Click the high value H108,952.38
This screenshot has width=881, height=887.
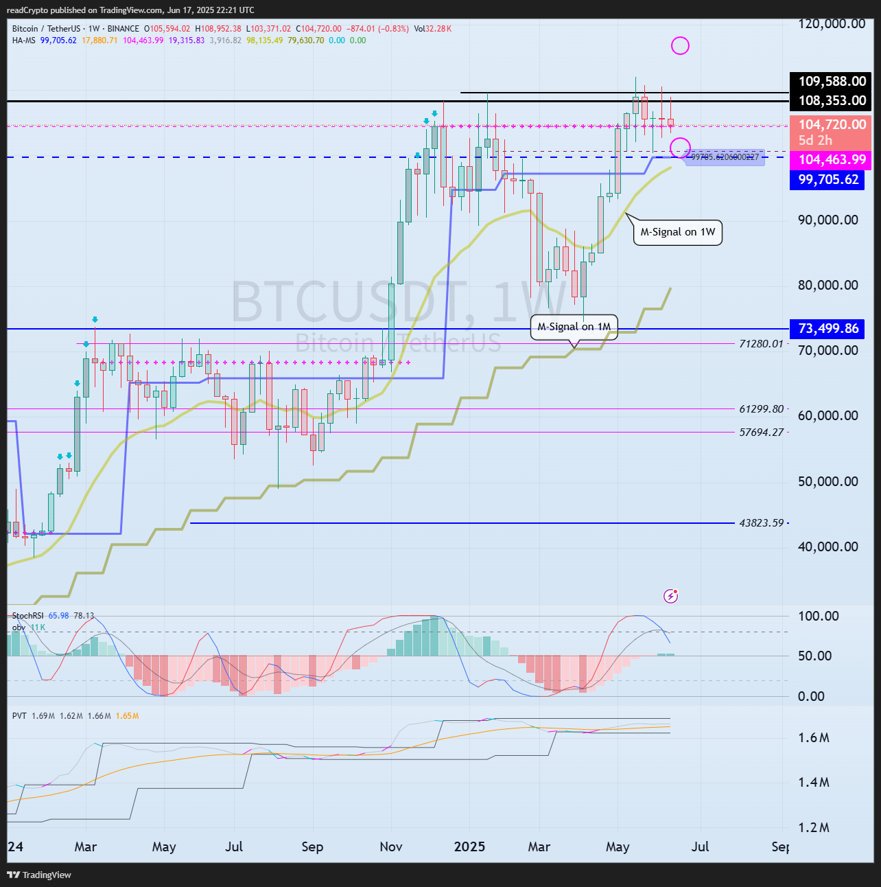click(218, 29)
